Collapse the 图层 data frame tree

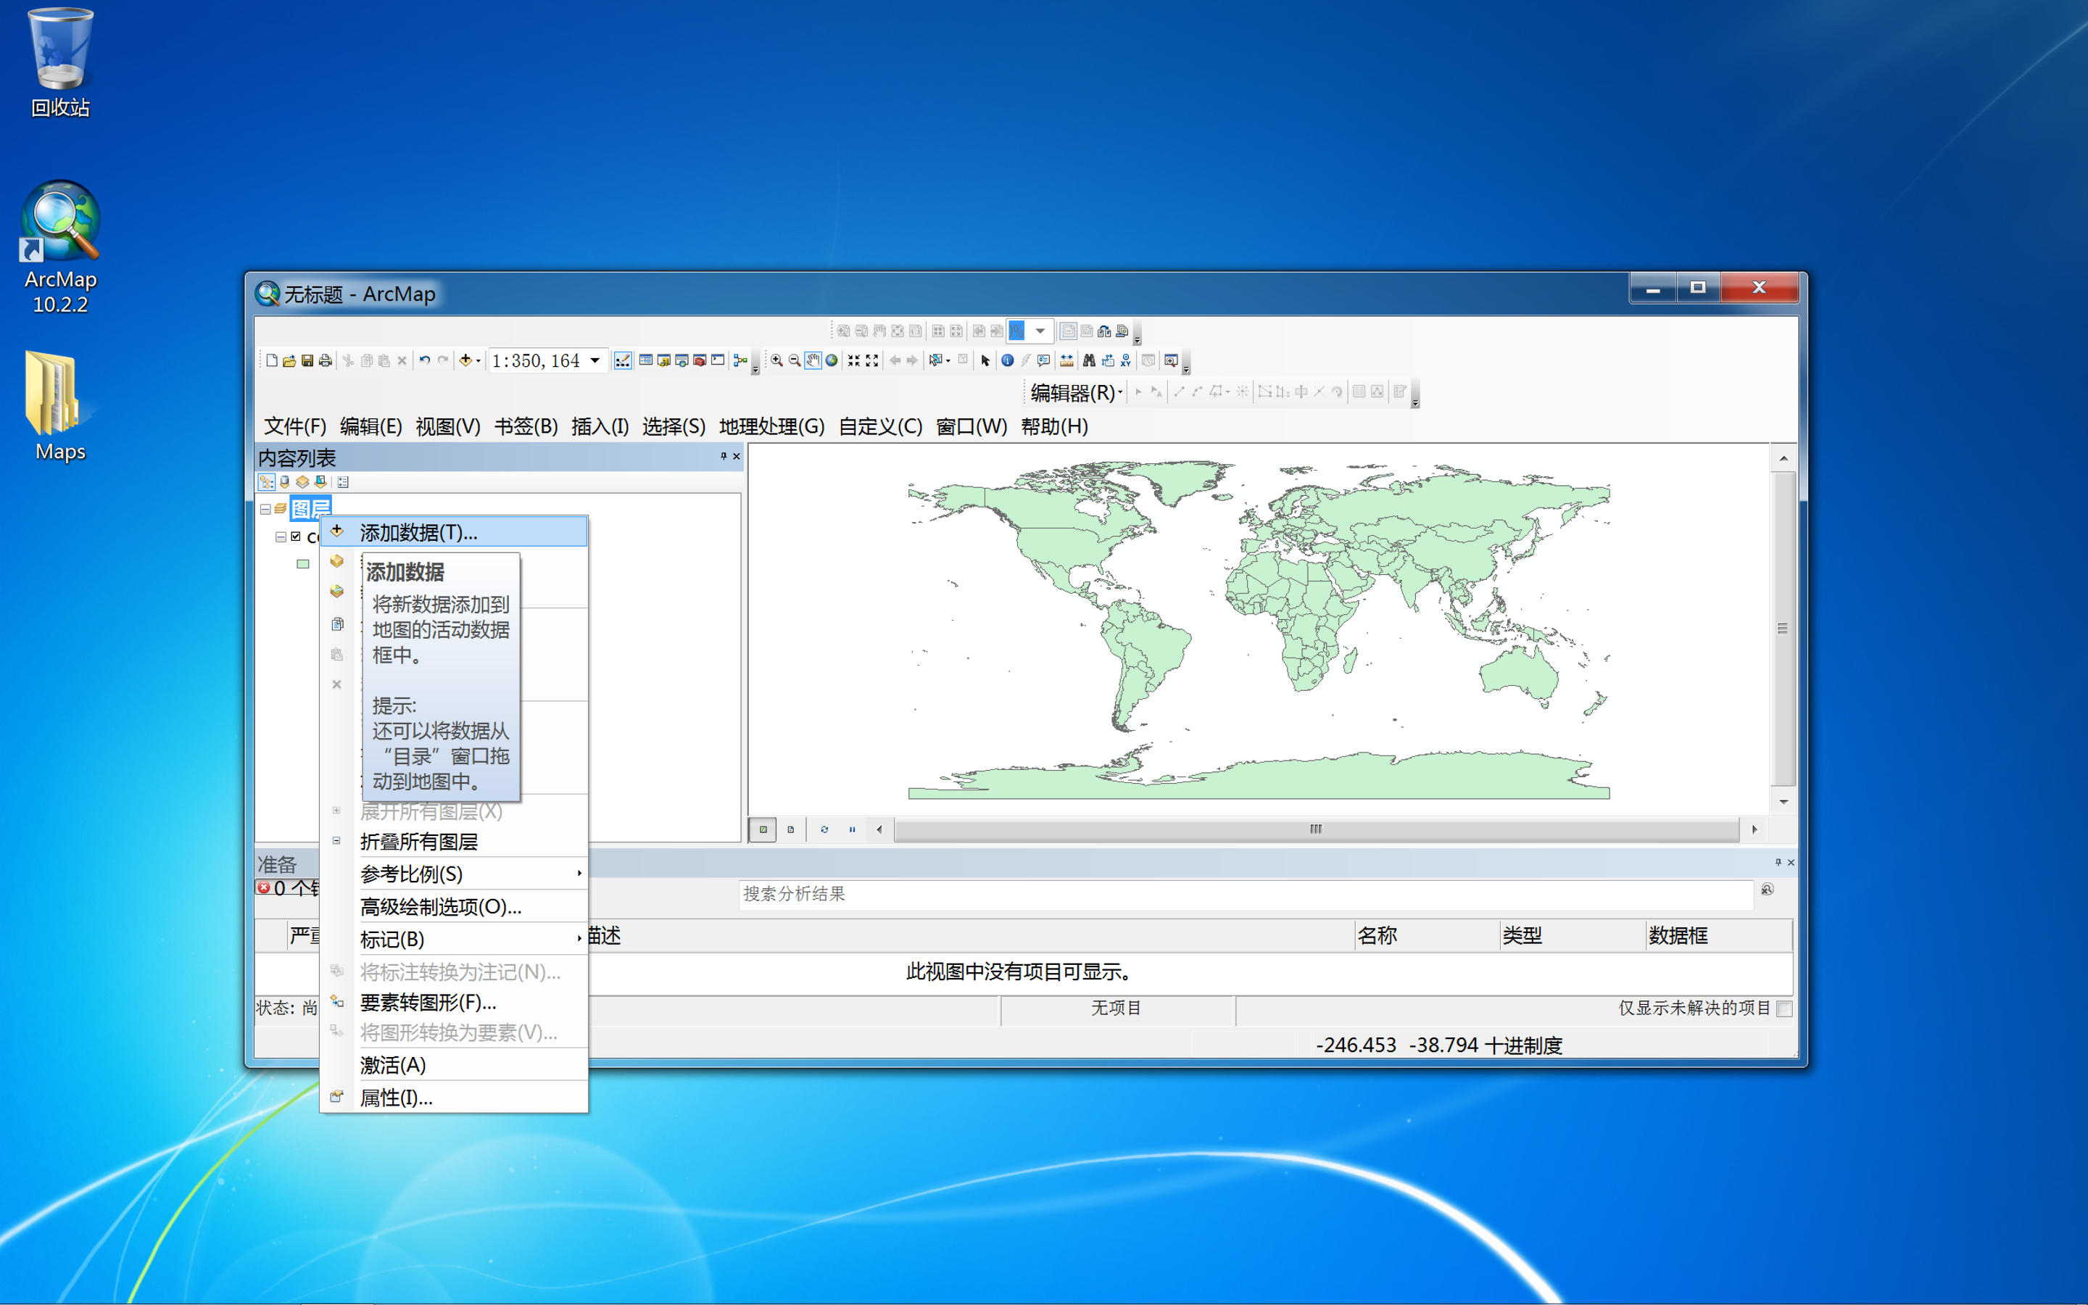[x=266, y=509]
